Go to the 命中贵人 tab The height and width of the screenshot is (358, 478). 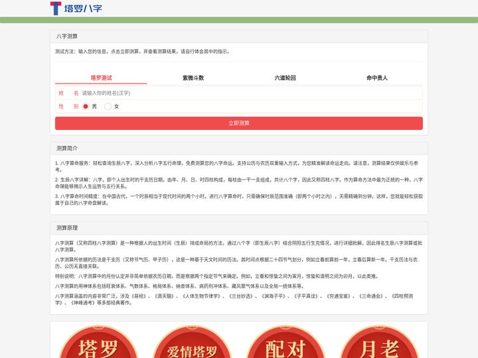coord(377,78)
